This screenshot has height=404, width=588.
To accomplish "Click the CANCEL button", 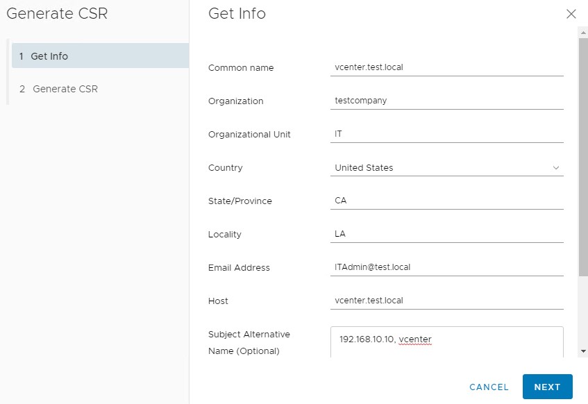I will click(489, 387).
